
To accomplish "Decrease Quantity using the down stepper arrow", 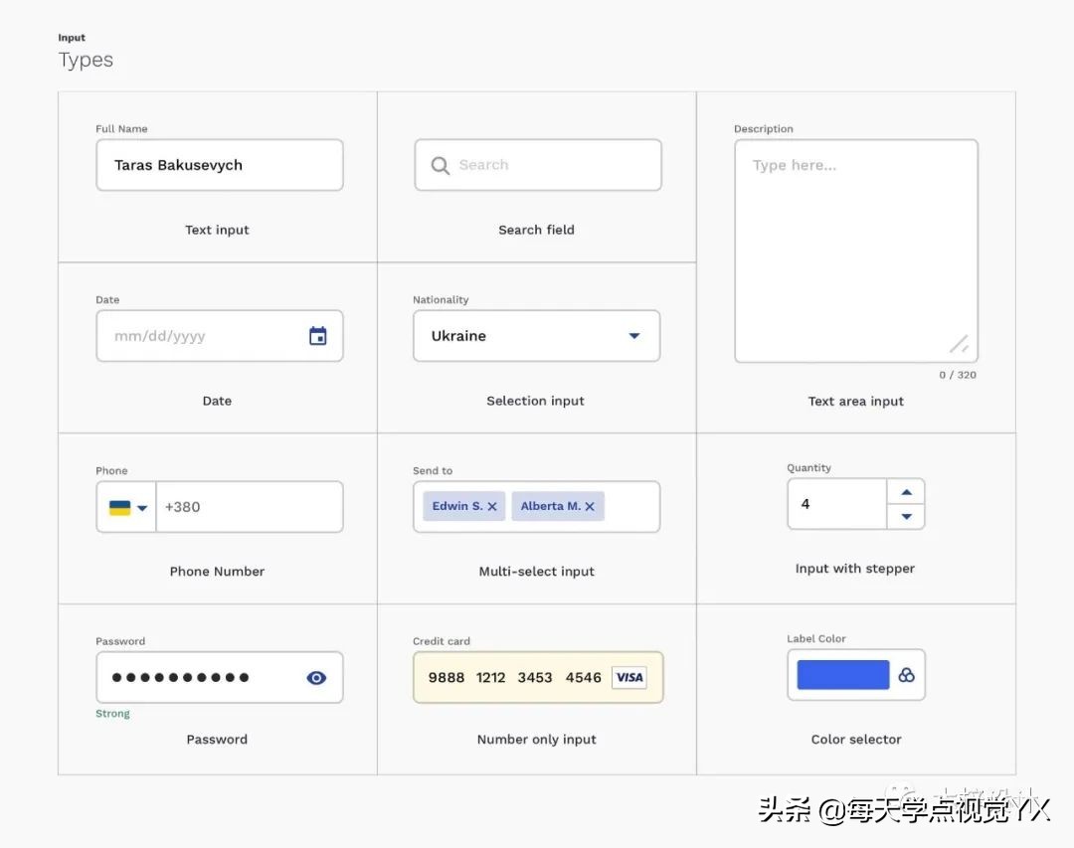I will pyautogui.click(x=905, y=515).
